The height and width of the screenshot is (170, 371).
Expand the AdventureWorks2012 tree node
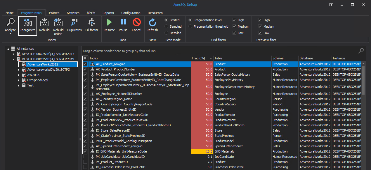19,64
